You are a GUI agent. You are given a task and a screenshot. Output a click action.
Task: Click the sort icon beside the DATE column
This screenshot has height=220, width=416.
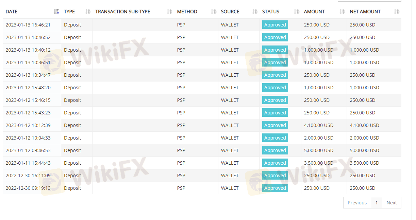click(56, 12)
